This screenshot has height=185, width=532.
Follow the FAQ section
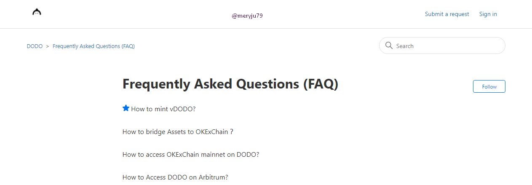[489, 86]
